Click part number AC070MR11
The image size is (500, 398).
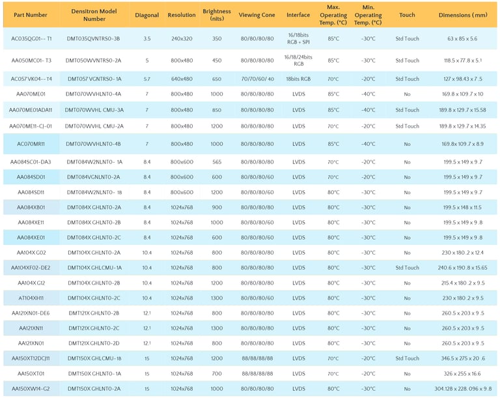point(31,144)
